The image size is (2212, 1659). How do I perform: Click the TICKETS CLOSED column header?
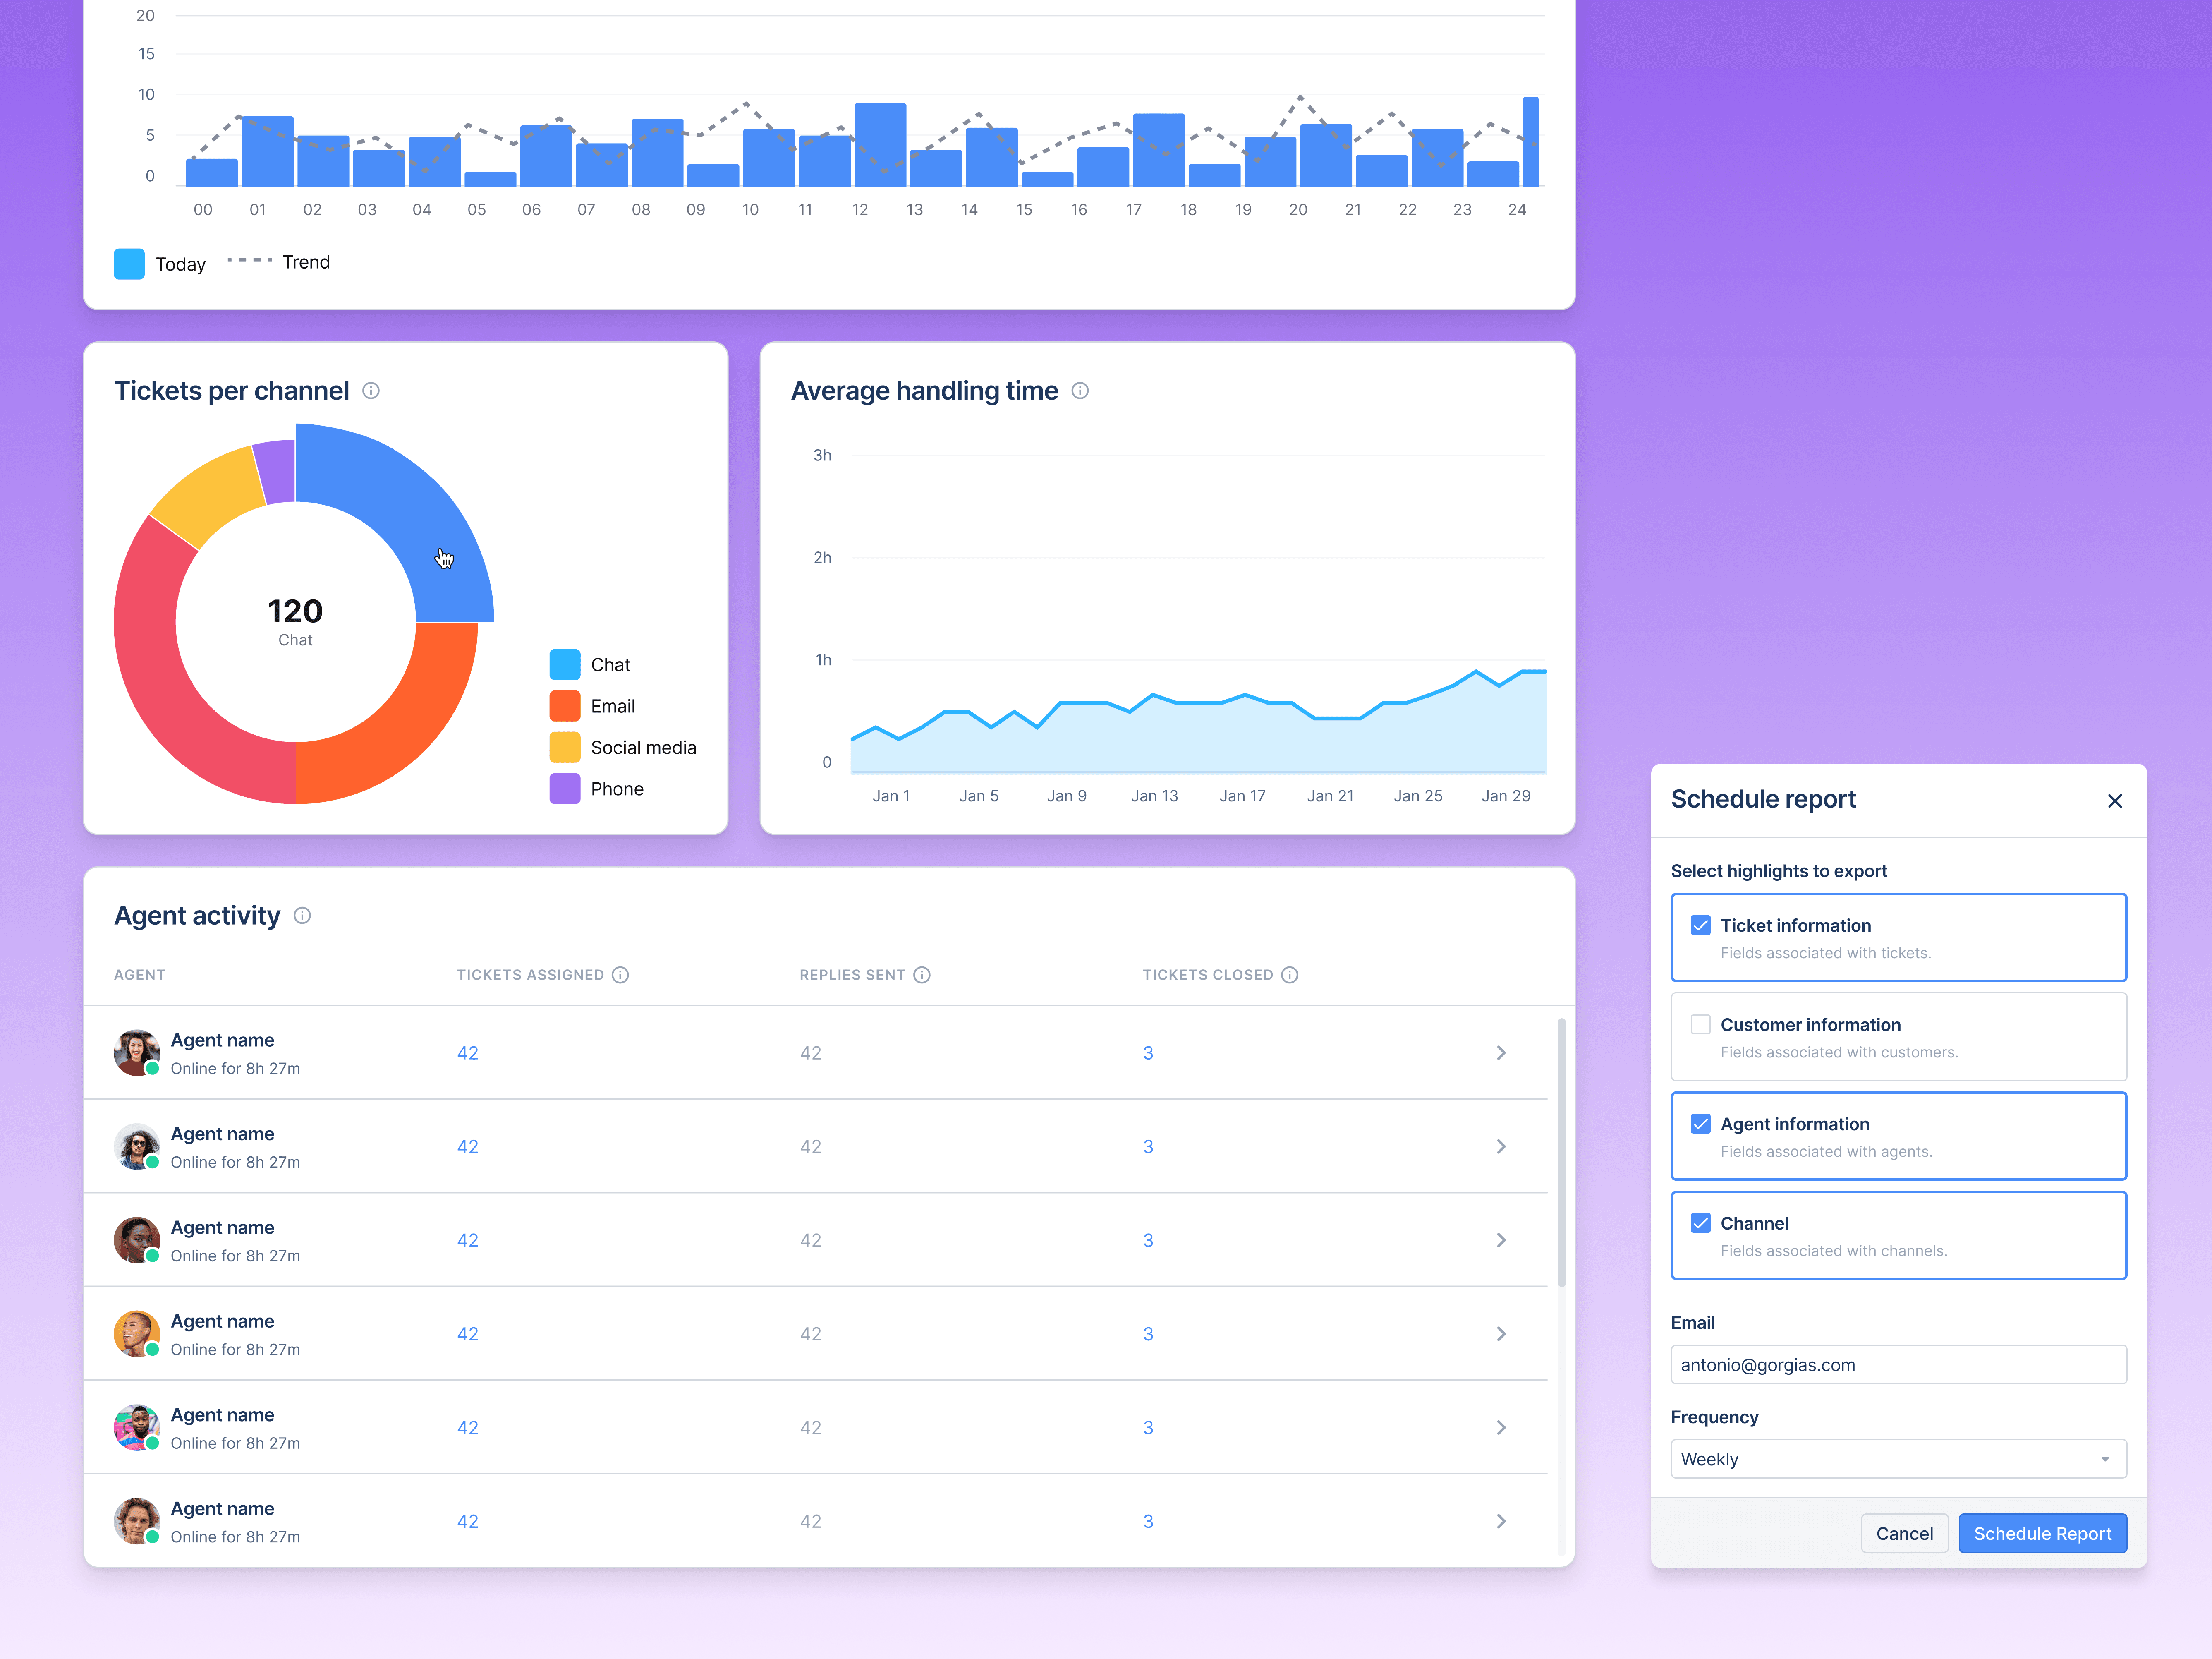(1208, 975)
